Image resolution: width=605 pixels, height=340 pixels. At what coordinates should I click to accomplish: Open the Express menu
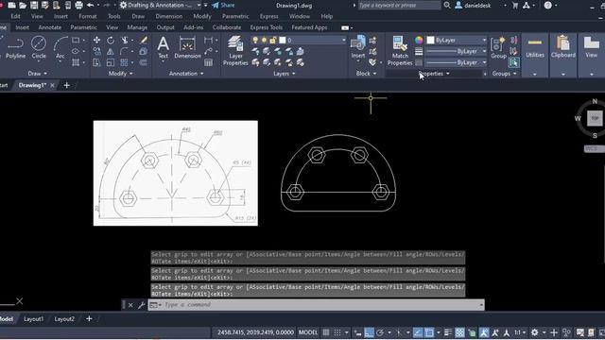click(x=268, y=16)
